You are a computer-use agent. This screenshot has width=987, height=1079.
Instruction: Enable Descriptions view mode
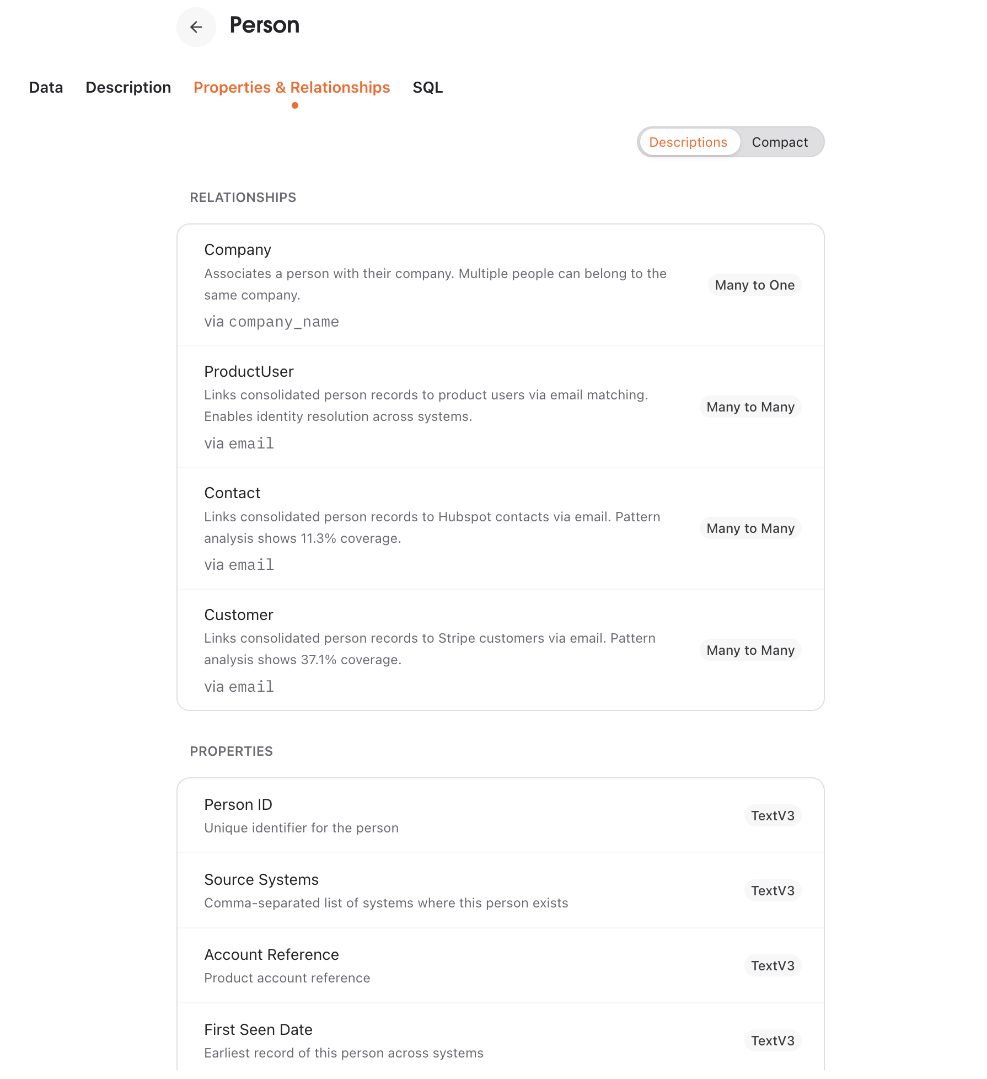[689, 142]
